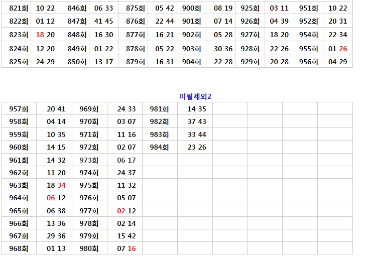Click the 963회 round cell
367x263 pixels.
pyautogui.click(x=19, y=185)
